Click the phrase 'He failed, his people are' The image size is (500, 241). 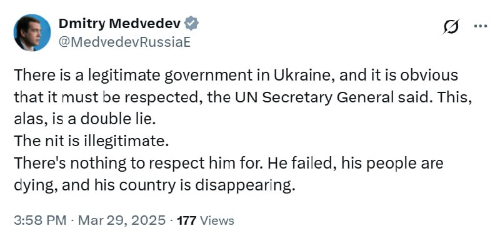click(355, 164)
